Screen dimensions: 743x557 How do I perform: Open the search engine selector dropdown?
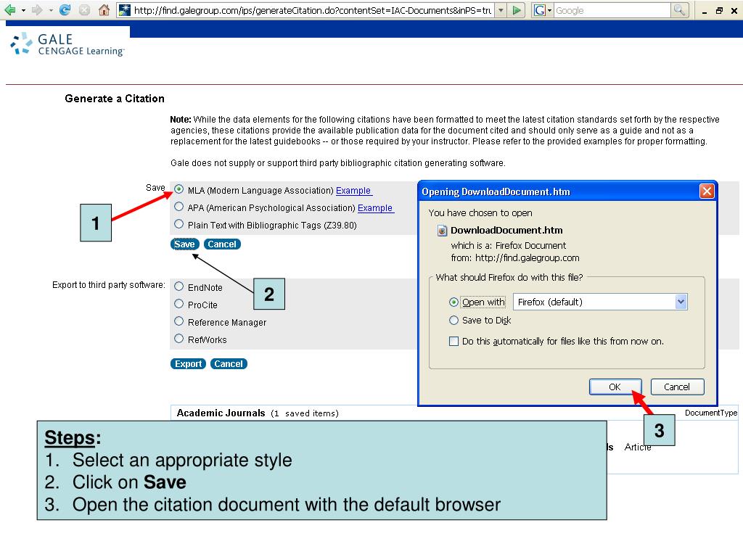(550, 10)
